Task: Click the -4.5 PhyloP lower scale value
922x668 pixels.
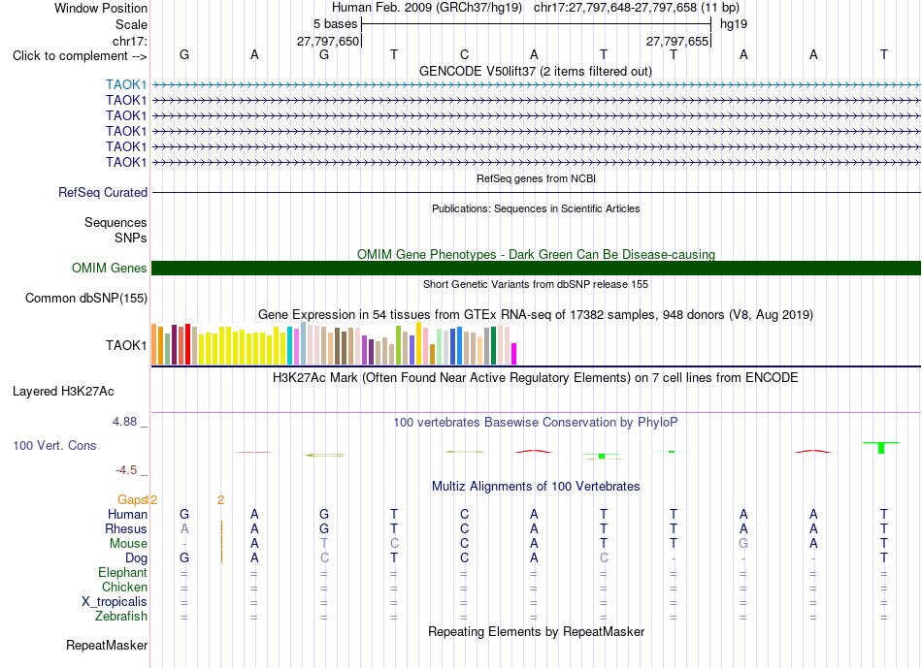Action: tap(126, 470)
